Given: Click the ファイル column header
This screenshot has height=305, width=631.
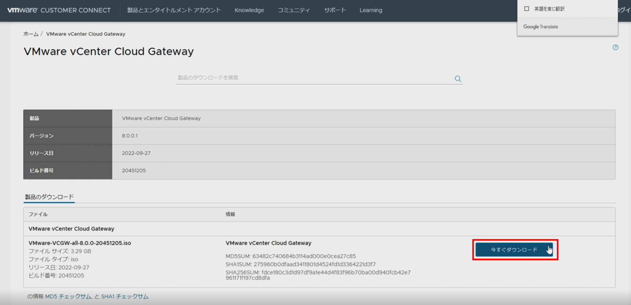Looking at the screenshot, I should point(38,214).
